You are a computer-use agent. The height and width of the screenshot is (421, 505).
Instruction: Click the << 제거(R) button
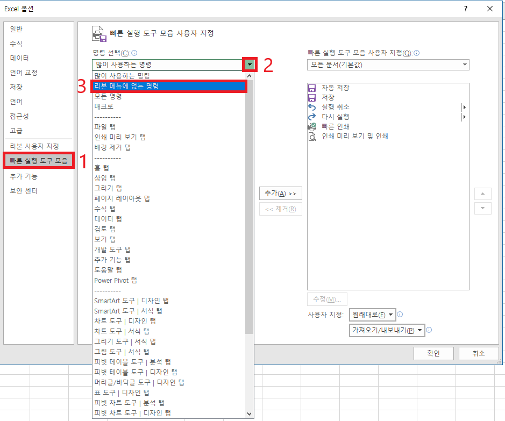click(x=281, y=209)
